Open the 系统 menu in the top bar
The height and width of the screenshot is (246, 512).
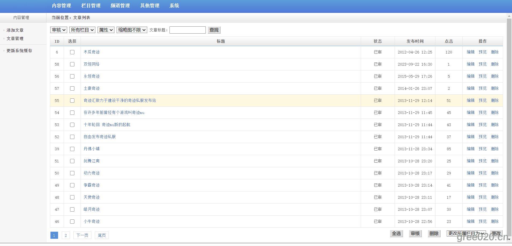coord(174,6)
